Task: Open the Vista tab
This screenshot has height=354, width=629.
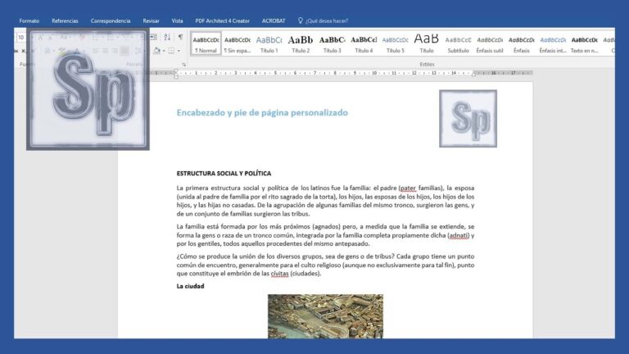Action: (x=177, y=20)
